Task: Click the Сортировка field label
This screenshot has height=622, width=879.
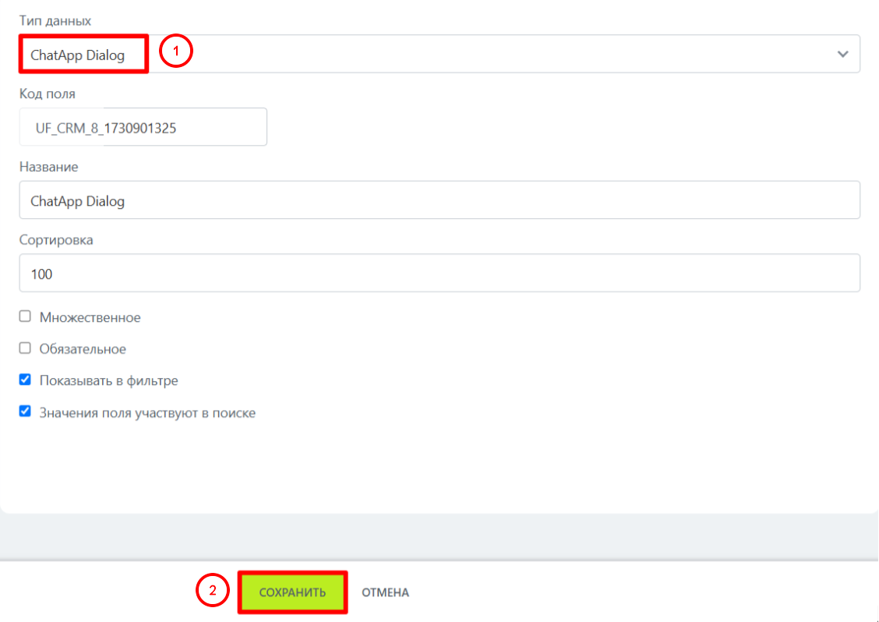Action: [56, 240]
